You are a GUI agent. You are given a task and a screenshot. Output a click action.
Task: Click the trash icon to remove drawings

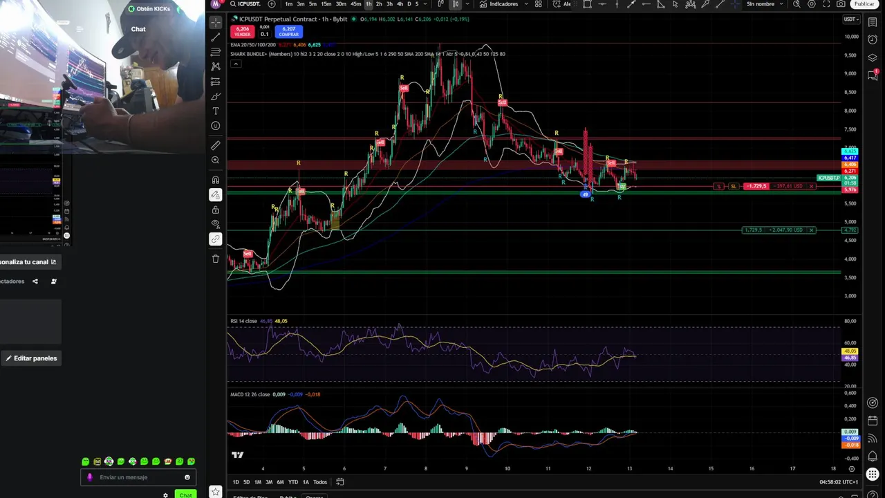pyautogui.click(x=216, y=259)
